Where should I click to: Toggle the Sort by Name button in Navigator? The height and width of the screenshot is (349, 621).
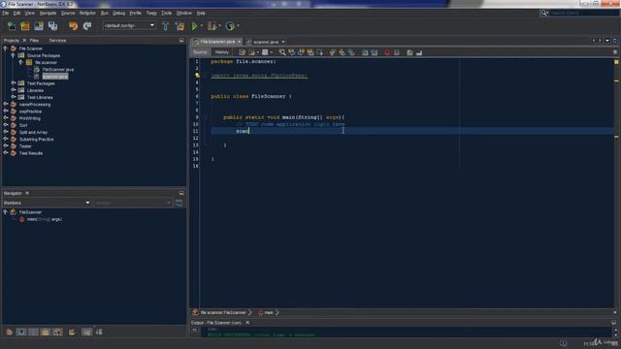86,332
